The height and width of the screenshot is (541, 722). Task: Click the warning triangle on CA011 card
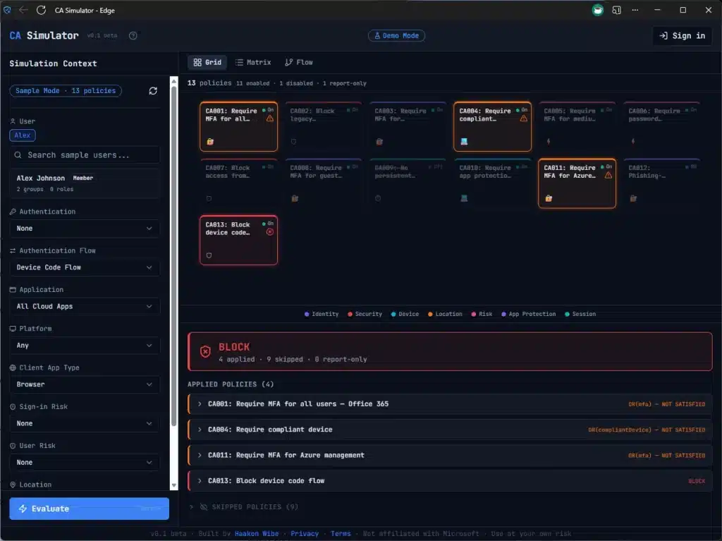coord(608,176)
